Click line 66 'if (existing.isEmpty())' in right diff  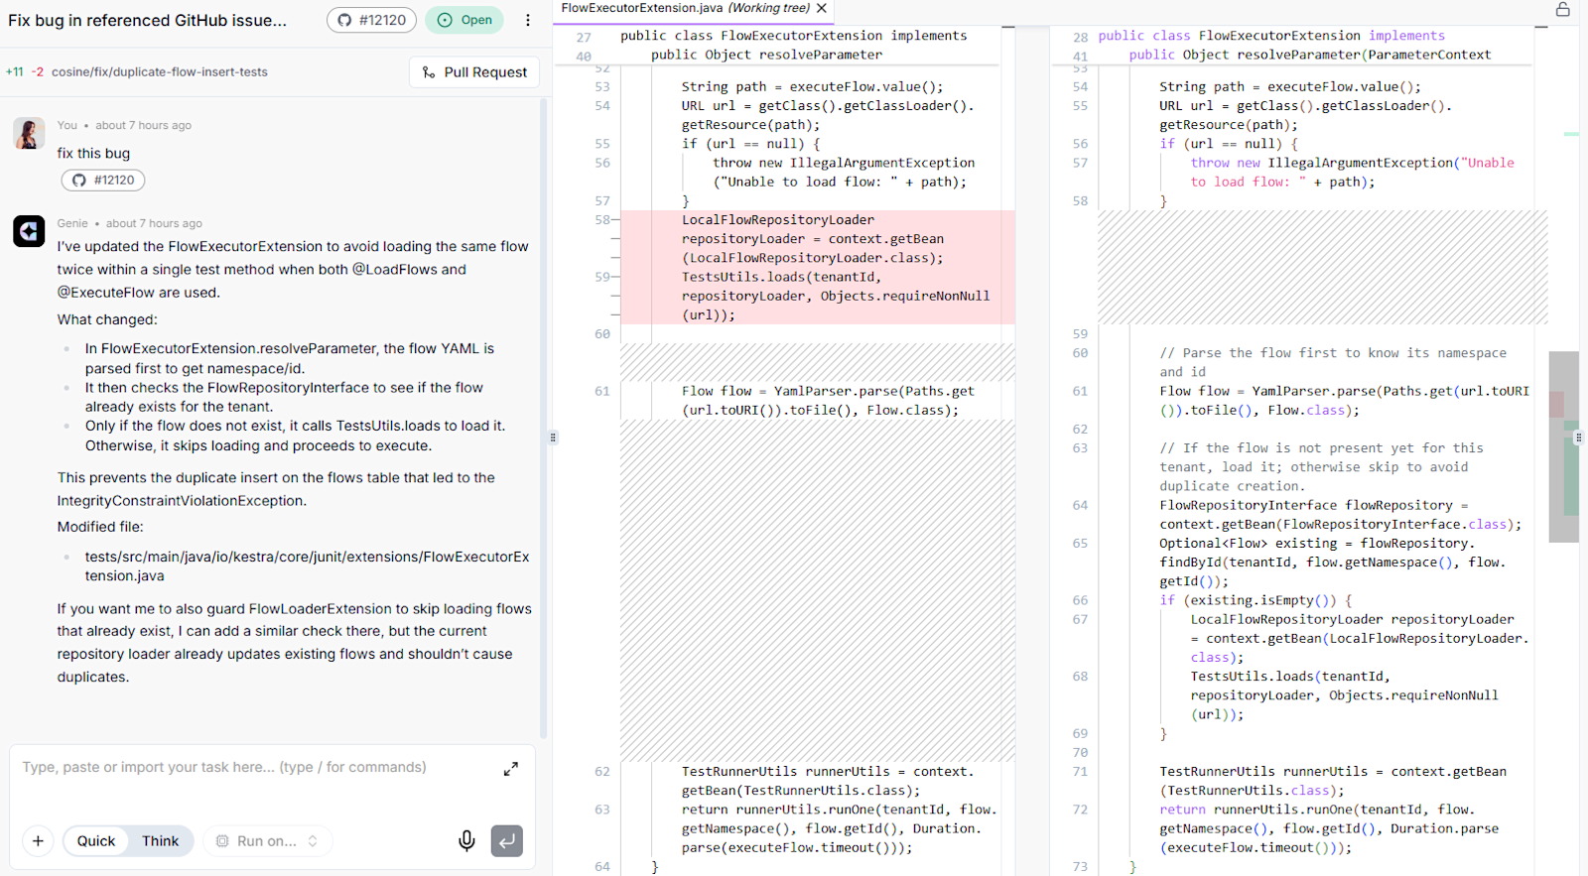(x=1256, y=600)
